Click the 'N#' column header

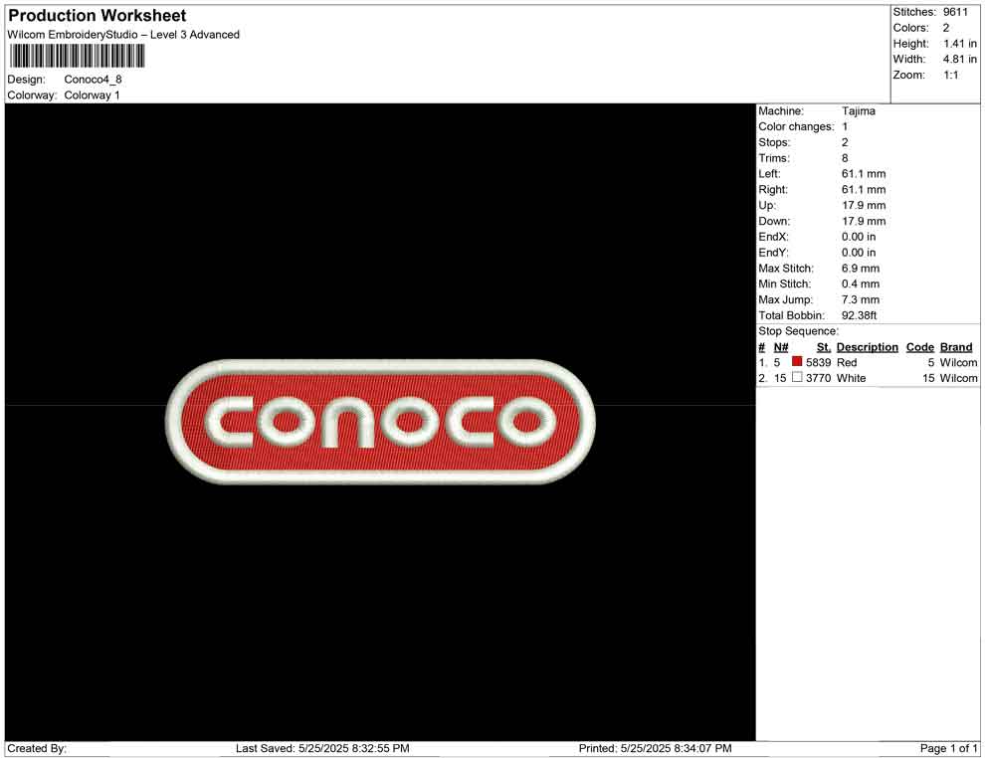point(781,346)
